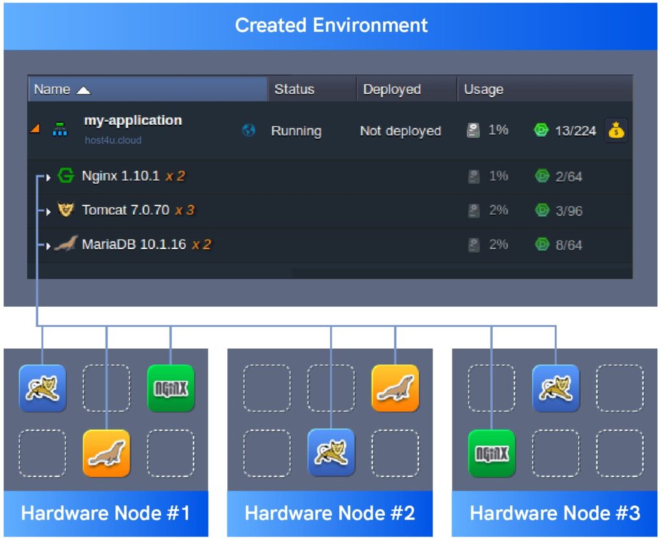The image size is (663, 541).
Task: Open my-application in browser via globe icon
Action: tap(249, 130)
